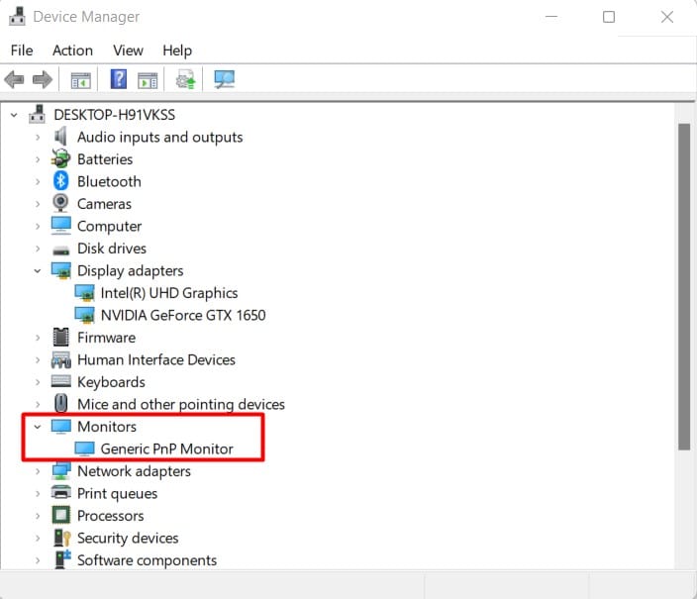Viewport: 697px width, 599px height.
Task: Expand the Keyboards category
Action: (38, 382)
